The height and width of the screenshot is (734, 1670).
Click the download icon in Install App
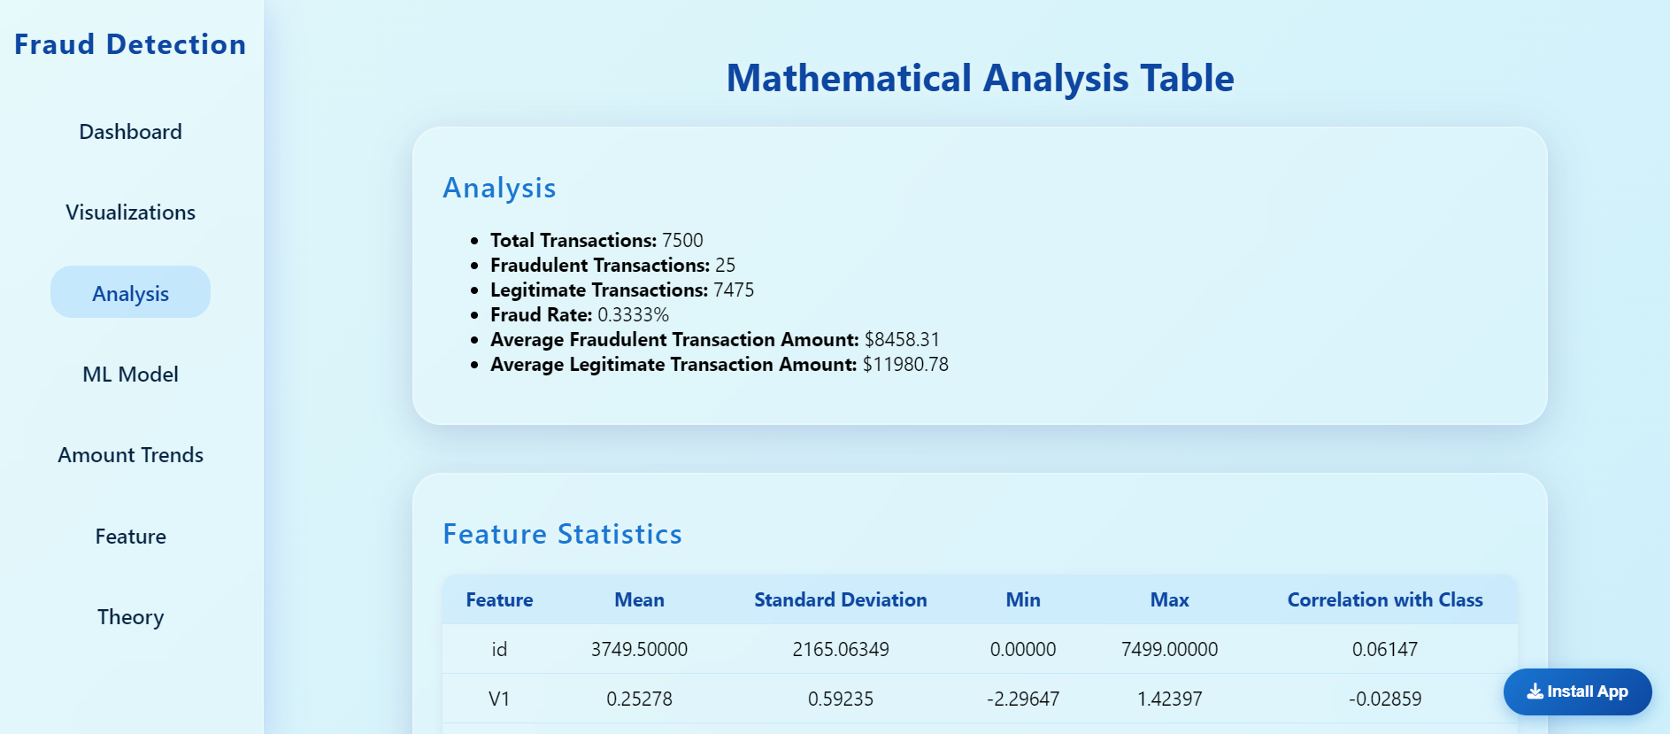1535,692
